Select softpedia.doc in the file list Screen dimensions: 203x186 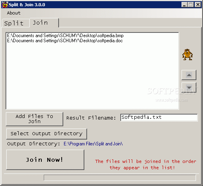tap(65, 41)
